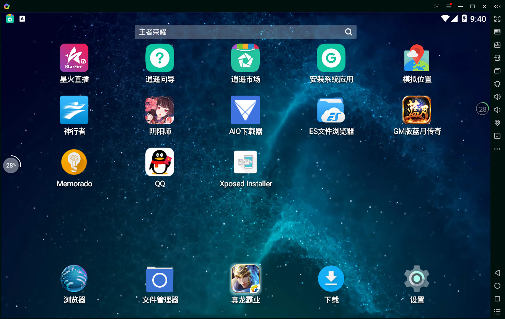Open Xposed Installer app
Screen dimensions: 505x319
(x=246, y=162)
